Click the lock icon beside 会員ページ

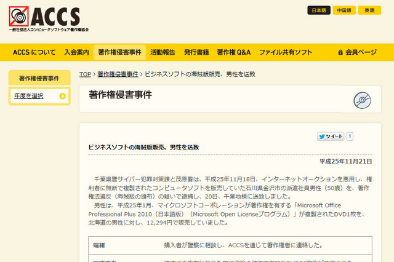point(340,52)
